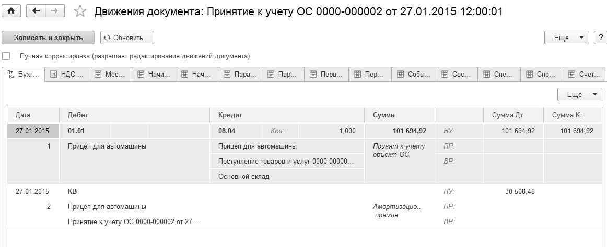Image resolution: width=607 pixels, height=247 pixels.
Task: Open top Еще dropdown menu
Action: [567, 38]
